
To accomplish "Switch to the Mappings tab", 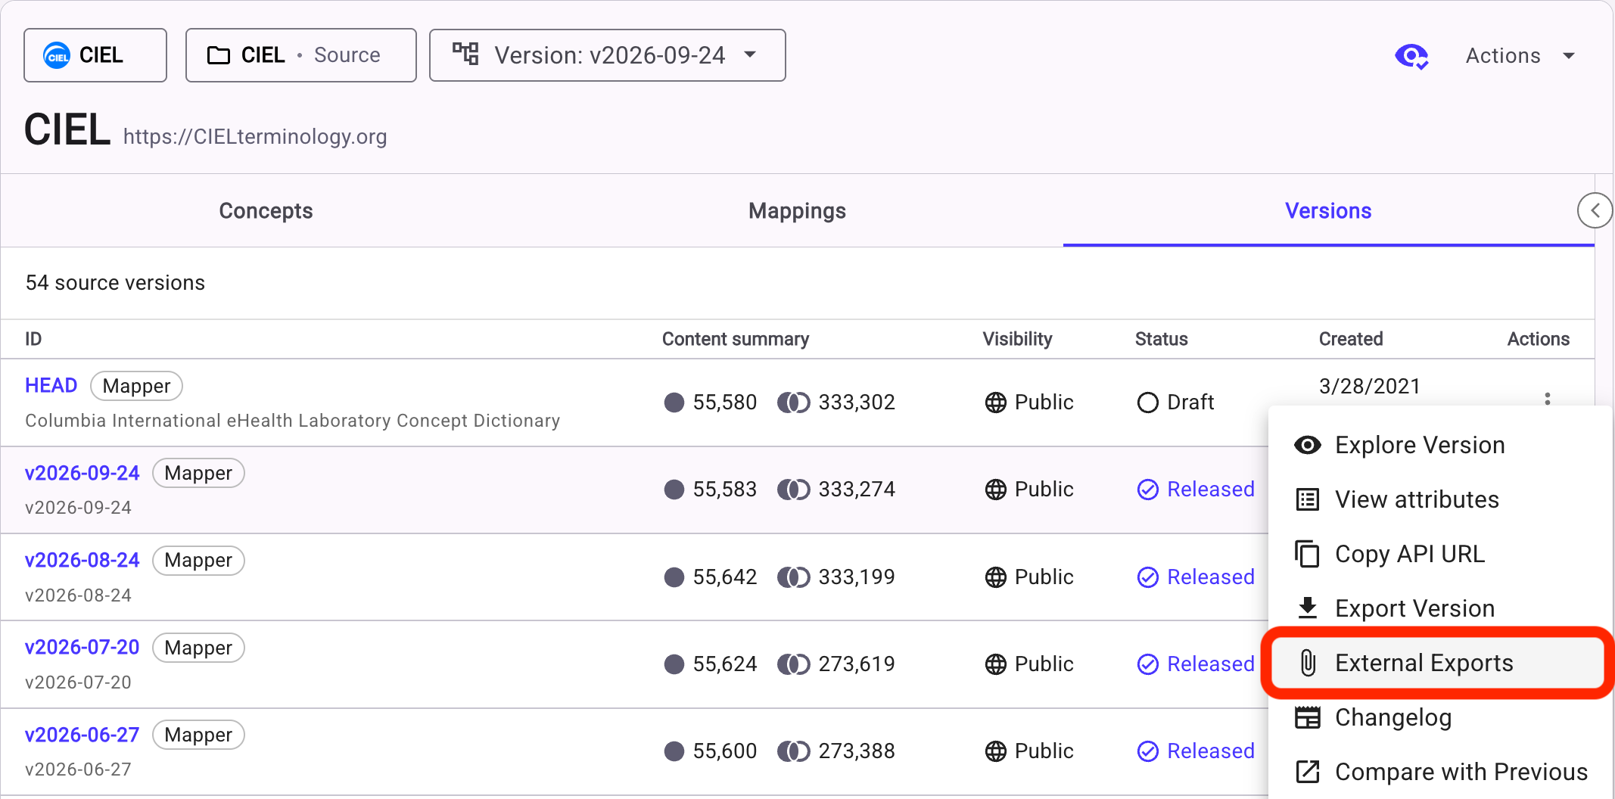I will [x=797, y=211].
